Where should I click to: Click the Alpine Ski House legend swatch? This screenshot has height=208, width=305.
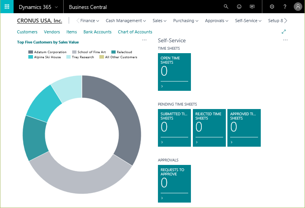click(31, 57)
